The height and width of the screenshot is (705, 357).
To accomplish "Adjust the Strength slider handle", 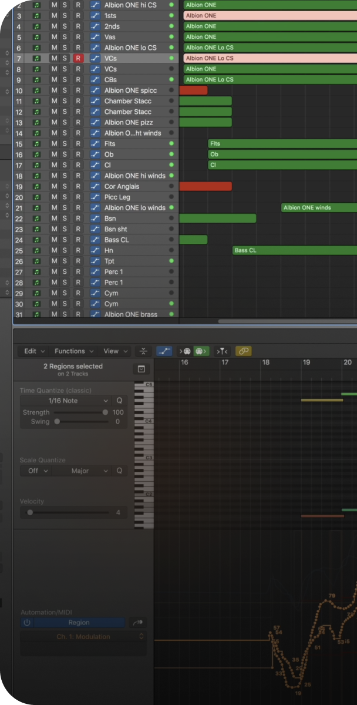I will tap(105, 412).
